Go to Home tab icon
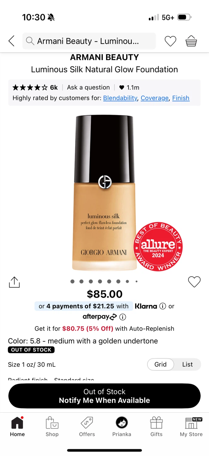The image size is (209, 456). pyautogui.click(x=17, y=423)
